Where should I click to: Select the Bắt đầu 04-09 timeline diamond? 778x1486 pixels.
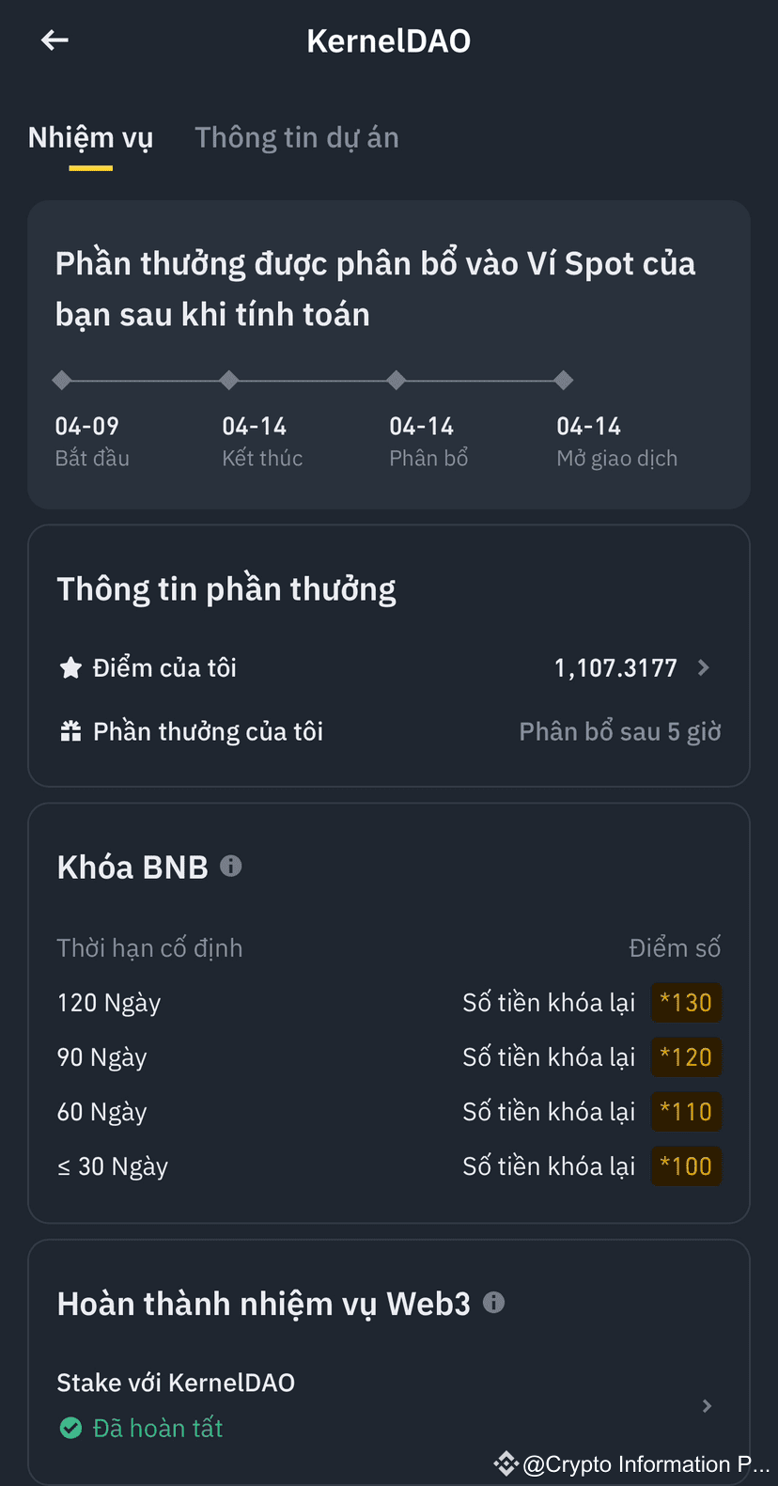[x=62, y=380]
